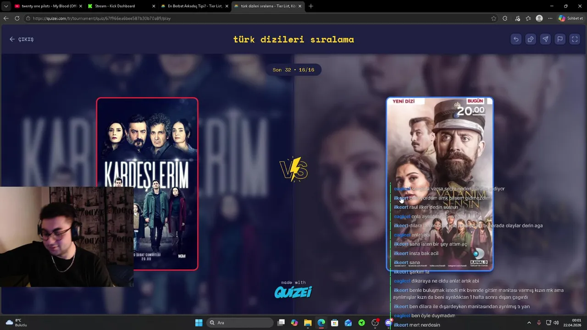Open the Outlook mail taskbar icon

click(348, 323)
